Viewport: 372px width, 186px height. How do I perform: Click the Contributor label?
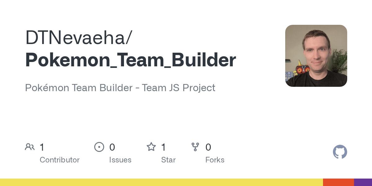coord(60,160)
